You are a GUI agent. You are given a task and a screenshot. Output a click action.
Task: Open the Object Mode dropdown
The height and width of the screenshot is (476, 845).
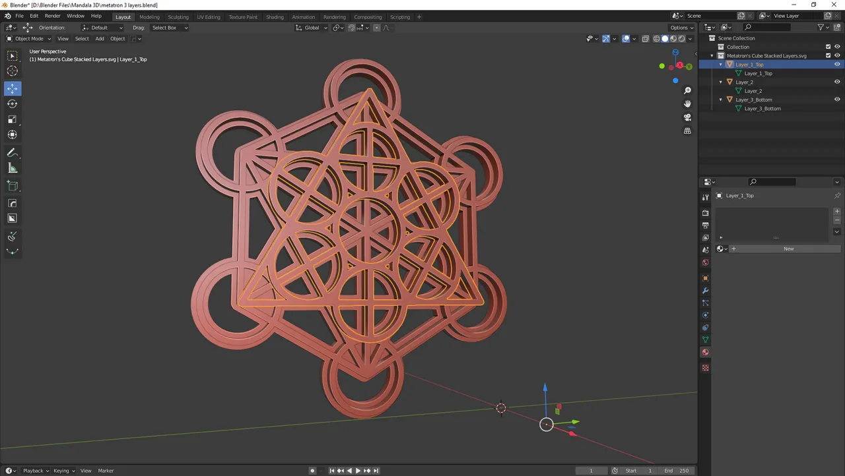[28, 38]
